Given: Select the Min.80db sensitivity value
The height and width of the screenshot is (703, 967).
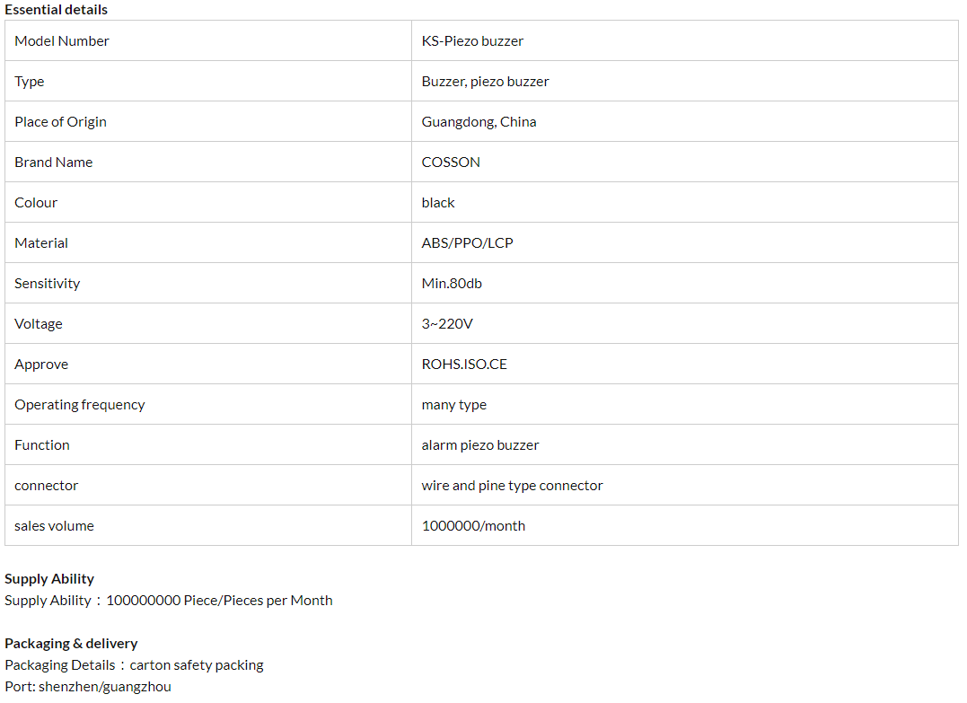Looking at the screenshot, I should 452,284.
